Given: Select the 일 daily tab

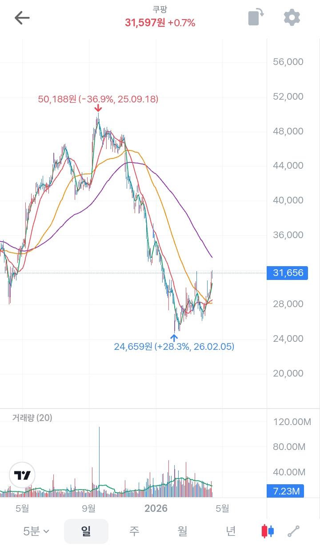Looking at the screenshot, I should (x=86, y=531).
